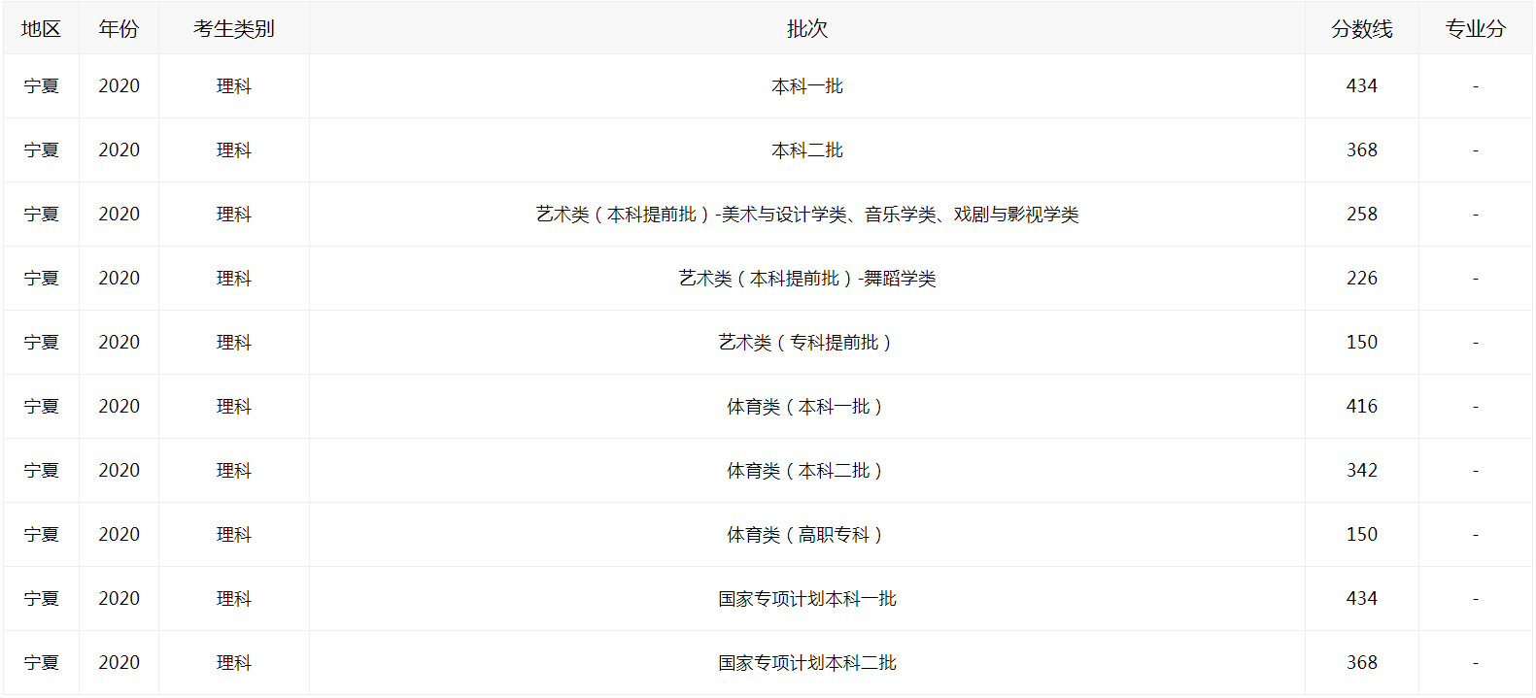The height and width of the screenshot is (698, 1536).
Task: Select the 美术与设计学类 arts batch cell
Action: click(806, 215)
